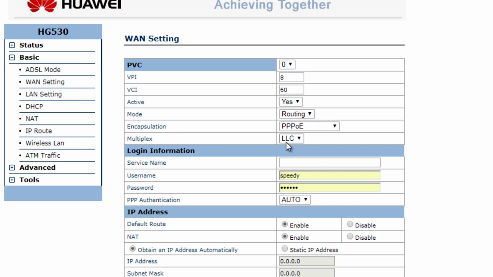Select the Advanced menu label

coord(37,168)
